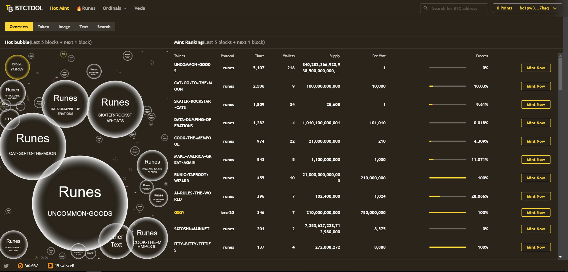This screenshot has height=272, width=568.
Task: Open the wallet address bc1pw3...7hgq dropdown
Action: (538, 8)
